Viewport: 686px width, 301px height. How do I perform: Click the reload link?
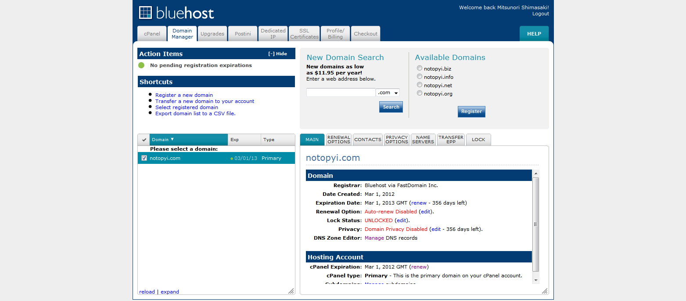point(147,292)
